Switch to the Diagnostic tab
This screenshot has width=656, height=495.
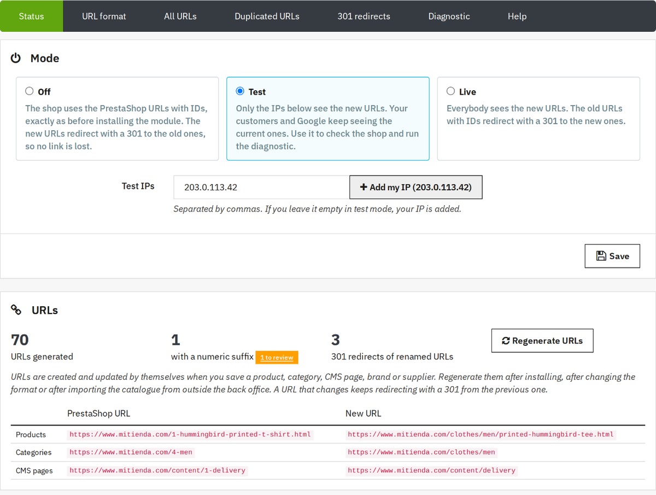pyautogui.click(x=449, y=16)
